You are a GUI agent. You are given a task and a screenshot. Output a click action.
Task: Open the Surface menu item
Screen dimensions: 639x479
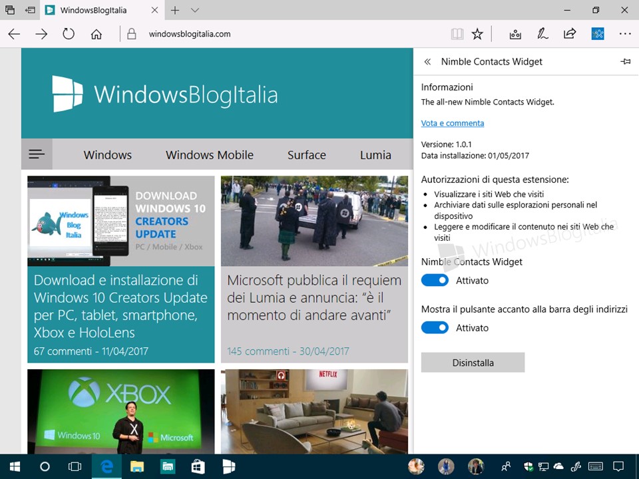[x=306, y=155]
